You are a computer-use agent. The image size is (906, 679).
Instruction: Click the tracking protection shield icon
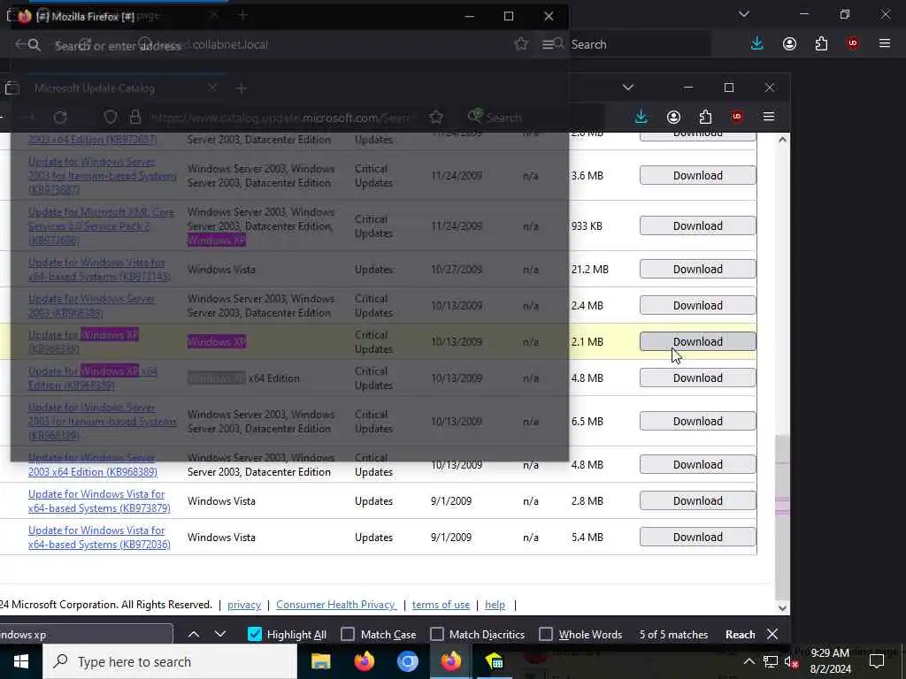[111, 118]
